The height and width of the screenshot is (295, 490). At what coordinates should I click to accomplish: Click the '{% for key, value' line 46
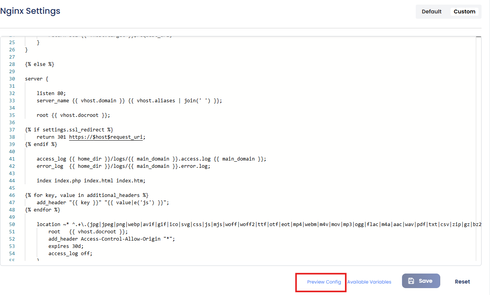(x=87, y=195)
